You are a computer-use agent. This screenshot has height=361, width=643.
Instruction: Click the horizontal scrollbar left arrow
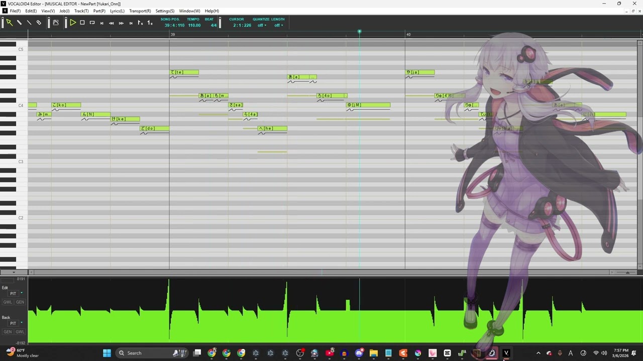tap(31, 272)
